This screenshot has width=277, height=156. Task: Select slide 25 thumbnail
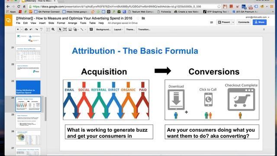click(x=28, y=121)
